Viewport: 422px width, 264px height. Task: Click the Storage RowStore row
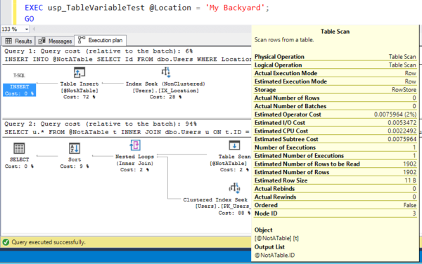pyautogui.click(x=335, y=90)
